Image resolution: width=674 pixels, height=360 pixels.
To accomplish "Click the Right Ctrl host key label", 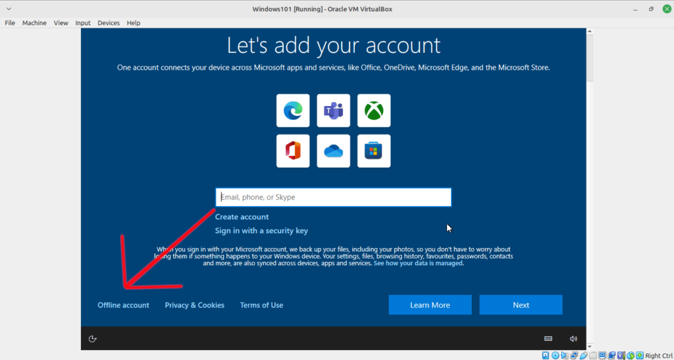I will [x=660, y=355].
